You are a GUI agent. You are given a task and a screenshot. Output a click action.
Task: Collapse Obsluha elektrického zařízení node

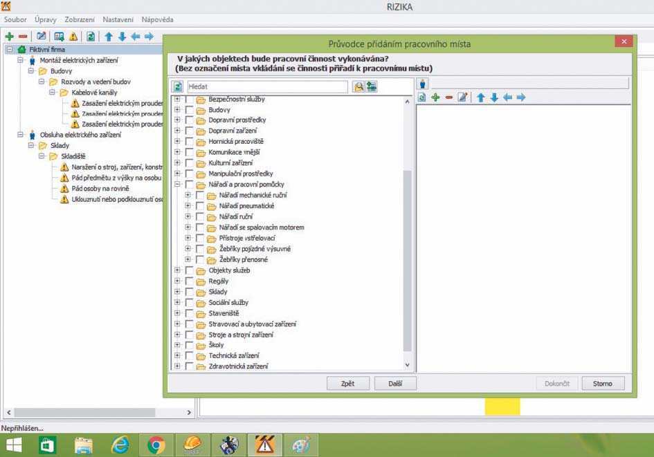pos(20,134)
